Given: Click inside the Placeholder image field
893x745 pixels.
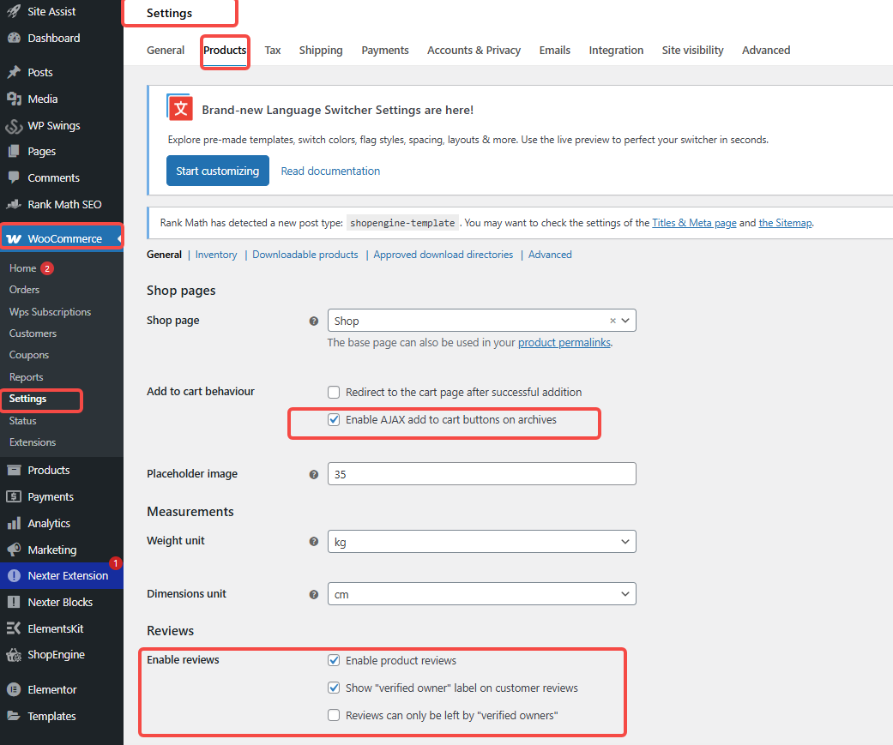Looking at the screenshot, I should [481, 473].
